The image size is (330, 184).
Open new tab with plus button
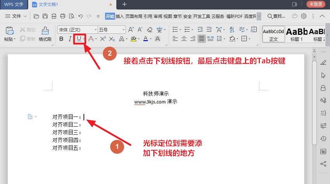point(124,4)
